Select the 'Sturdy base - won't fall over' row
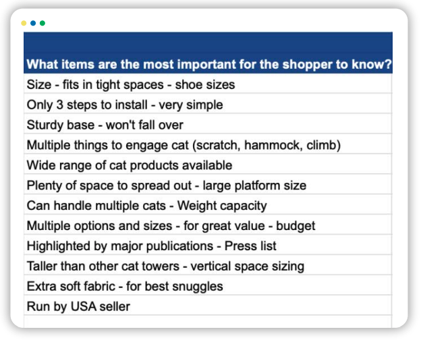This screenshot has width=421, height=340. pos(208,124)
